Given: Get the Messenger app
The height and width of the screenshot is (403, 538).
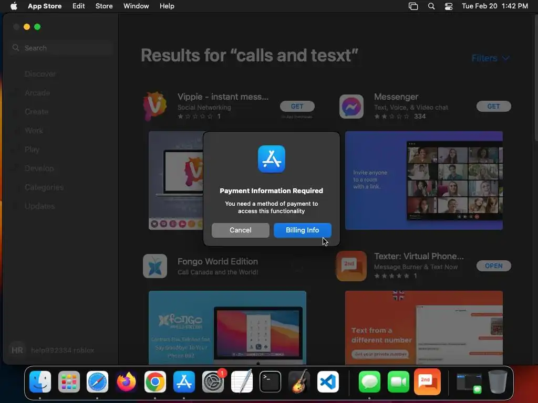Looking at the screenshot, I should coord(493,106).
